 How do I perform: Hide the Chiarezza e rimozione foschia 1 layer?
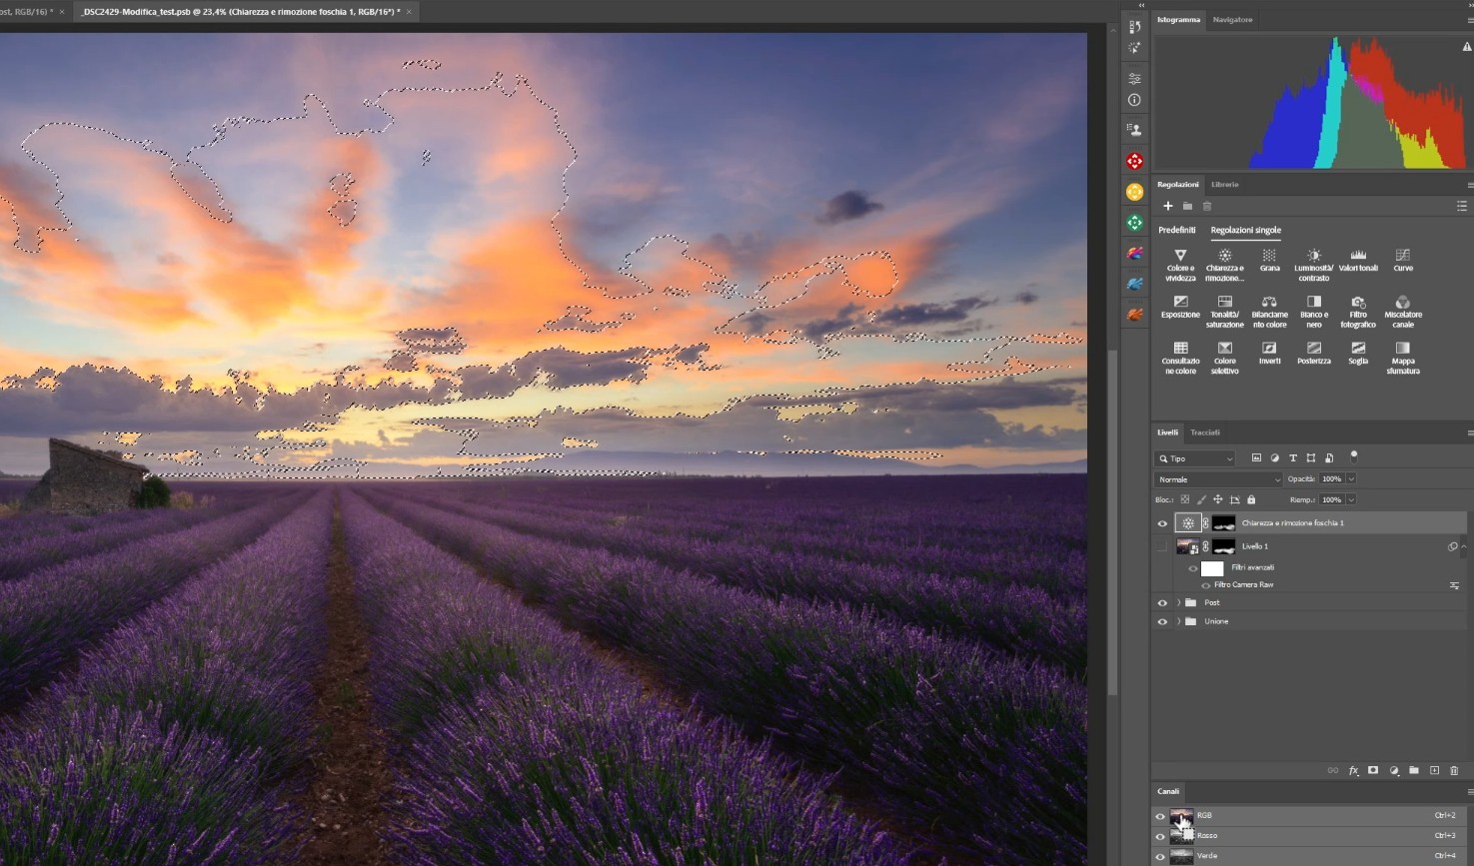click(1161, 523)
